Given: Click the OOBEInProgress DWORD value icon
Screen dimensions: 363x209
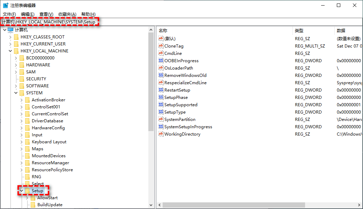Looking at the screenshot, I should [161, 60].
